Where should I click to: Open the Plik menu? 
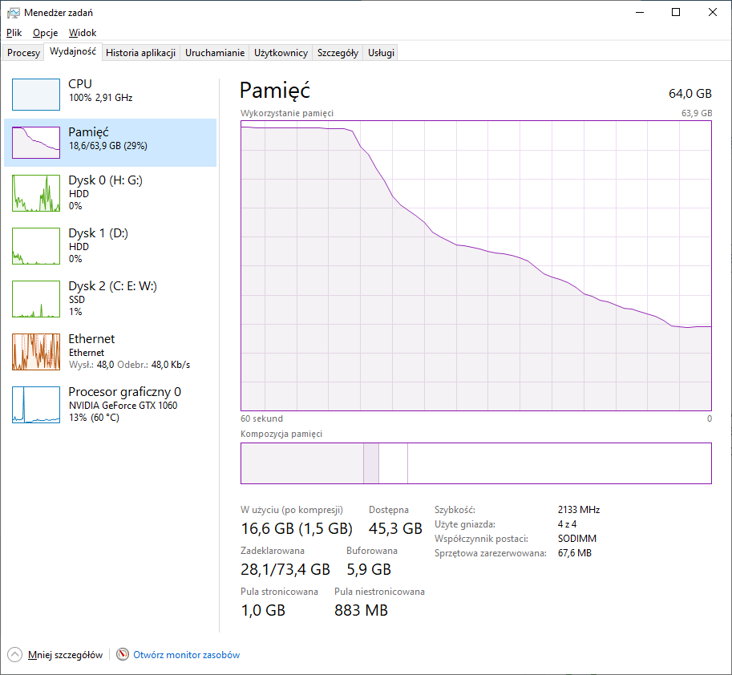[x=14, y=33]
